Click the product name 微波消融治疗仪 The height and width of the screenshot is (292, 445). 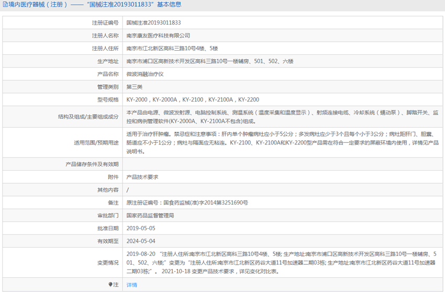point(145,74)
